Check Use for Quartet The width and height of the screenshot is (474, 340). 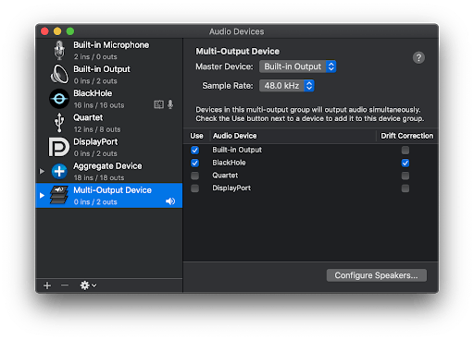194,176
